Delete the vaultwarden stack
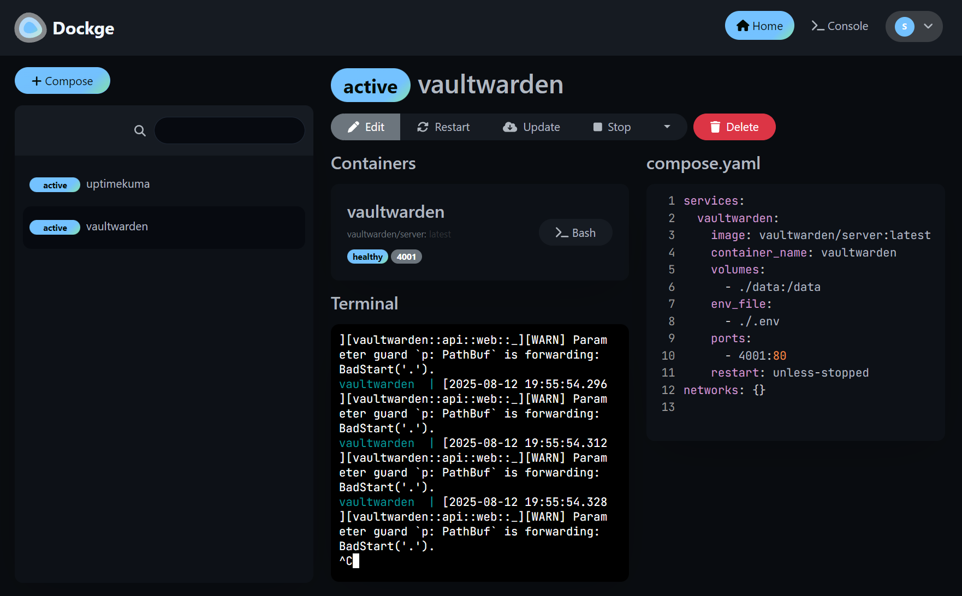This screenshot has width=962, height=596. click(734, 127)
